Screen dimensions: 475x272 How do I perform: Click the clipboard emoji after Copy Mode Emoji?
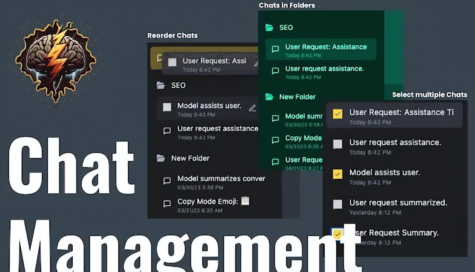pyautogui.click(x=245, y=201)
